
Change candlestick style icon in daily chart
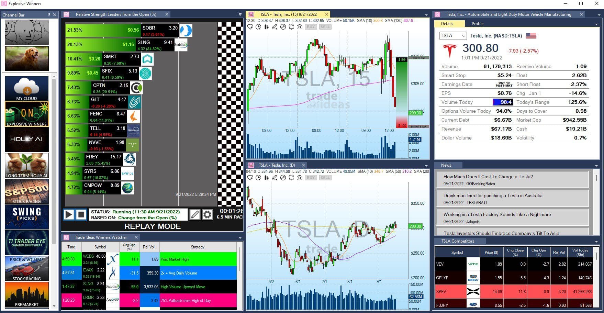[267, 178]
